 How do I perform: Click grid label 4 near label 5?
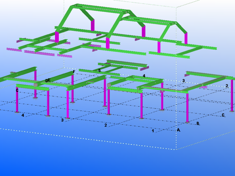[x=144, y=76]
